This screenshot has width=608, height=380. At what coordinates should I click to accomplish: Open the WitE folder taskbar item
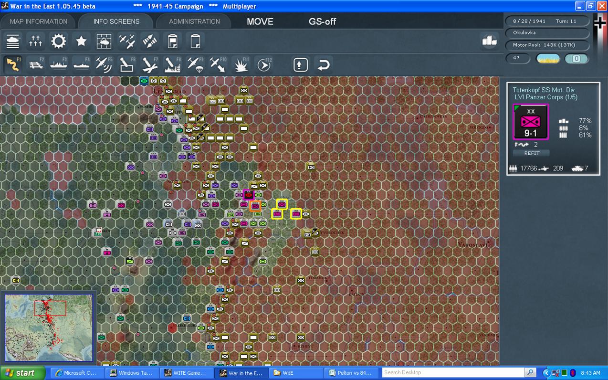point(295,373)
